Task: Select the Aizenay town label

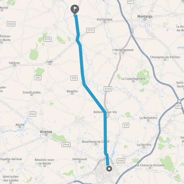Action: (46, 132)
